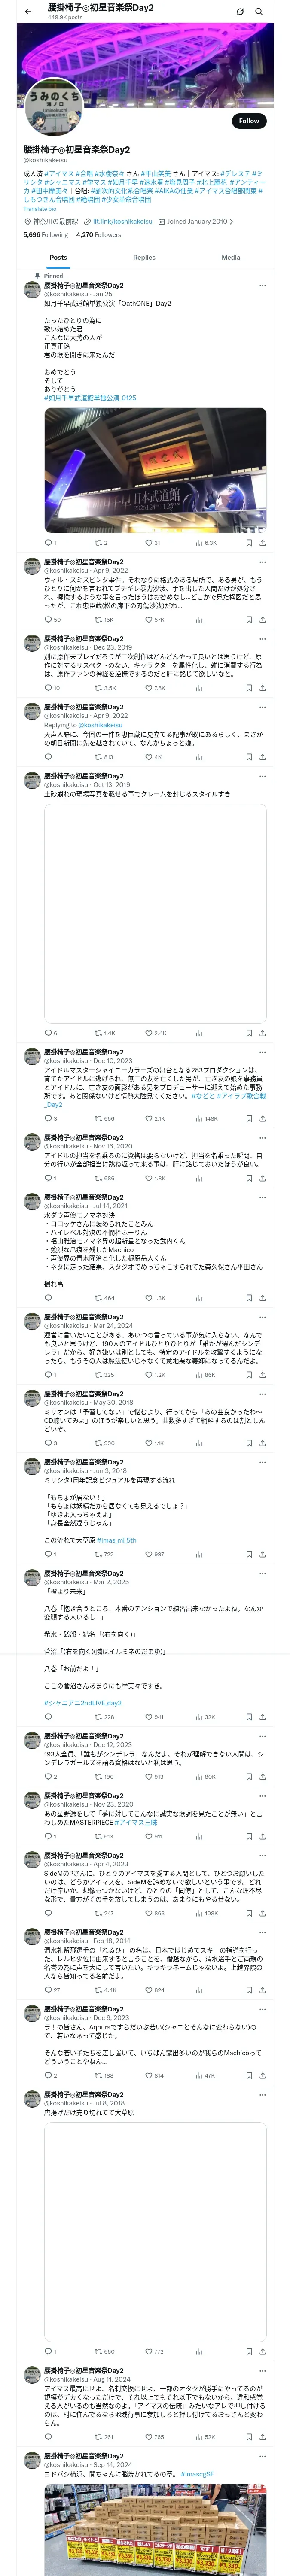The height and width of the screenshot is (2576, 290).
Task: Switch to the Media tab
Action: (x=231, y=257)
